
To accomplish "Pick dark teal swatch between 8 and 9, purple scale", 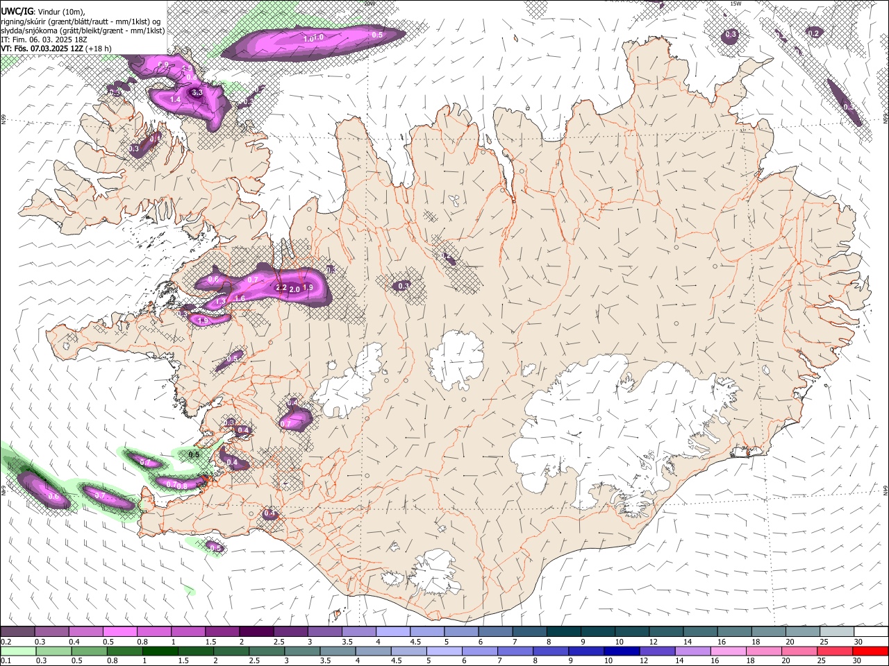I will point(563,632).
